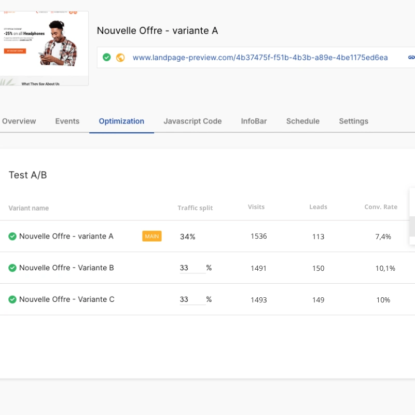Edit traffic split field for Variante C
This screenshot has height=415, width=415.
[192, 299]
